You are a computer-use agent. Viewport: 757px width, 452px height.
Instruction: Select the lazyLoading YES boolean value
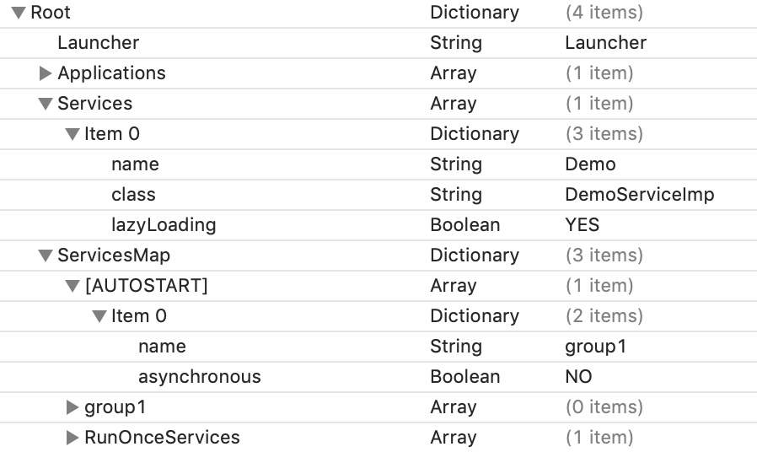(583, 225)
